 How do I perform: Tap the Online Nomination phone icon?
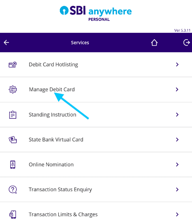tap(13, 165)
